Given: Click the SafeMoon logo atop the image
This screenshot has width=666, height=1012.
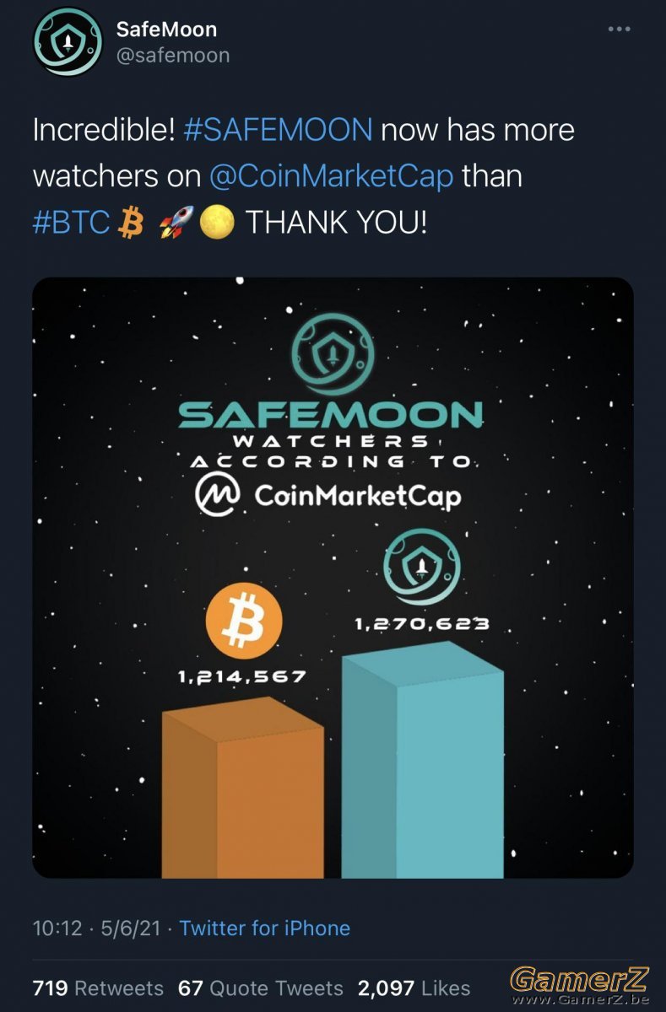Looking at the screenshot, I should tap(331, 359).
